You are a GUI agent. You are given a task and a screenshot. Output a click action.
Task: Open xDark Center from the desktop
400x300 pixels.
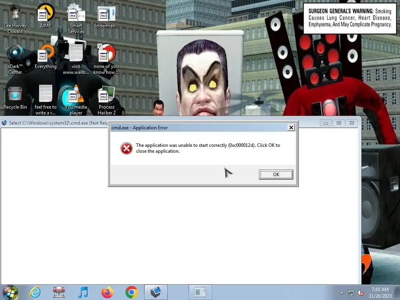click(15, 60)
